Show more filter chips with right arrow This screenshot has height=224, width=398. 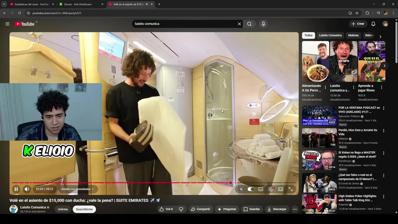380,36
